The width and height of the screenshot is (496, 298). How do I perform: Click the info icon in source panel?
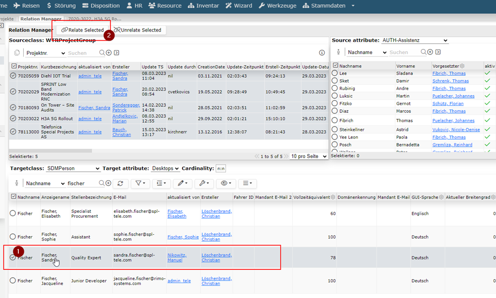pos(322,53)
